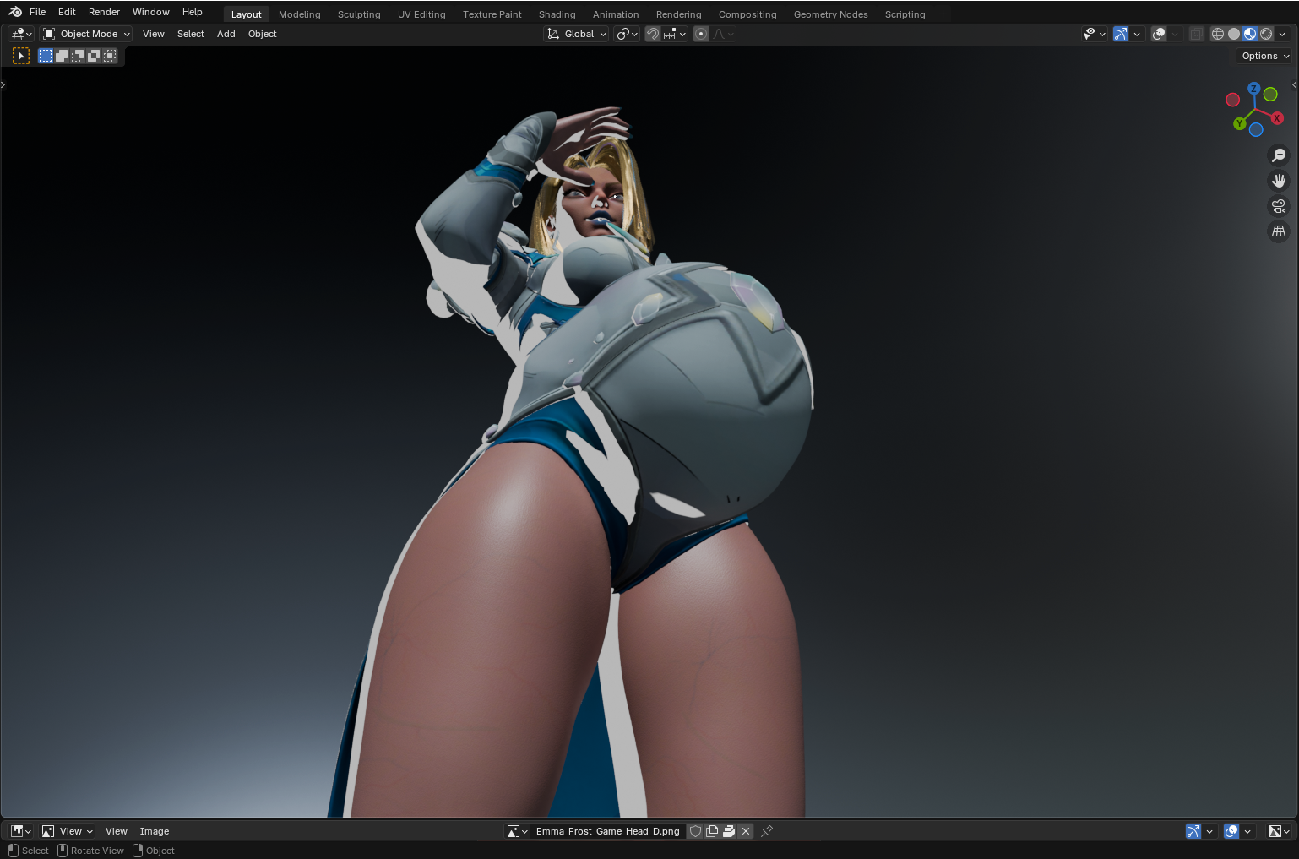Open the Window menu

[151, 12]
